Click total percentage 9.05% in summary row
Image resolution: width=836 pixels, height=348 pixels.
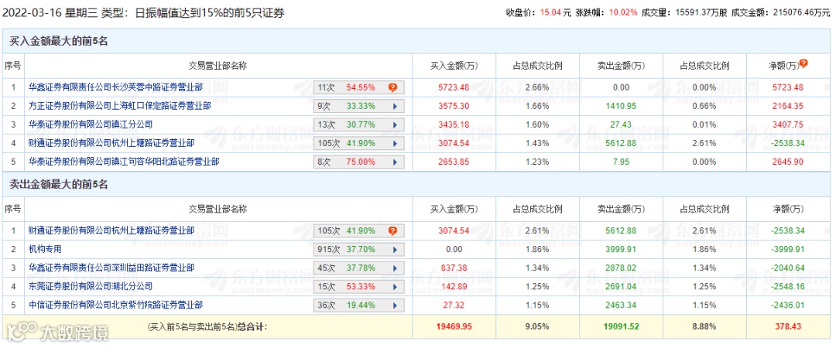tap(537, 326)
